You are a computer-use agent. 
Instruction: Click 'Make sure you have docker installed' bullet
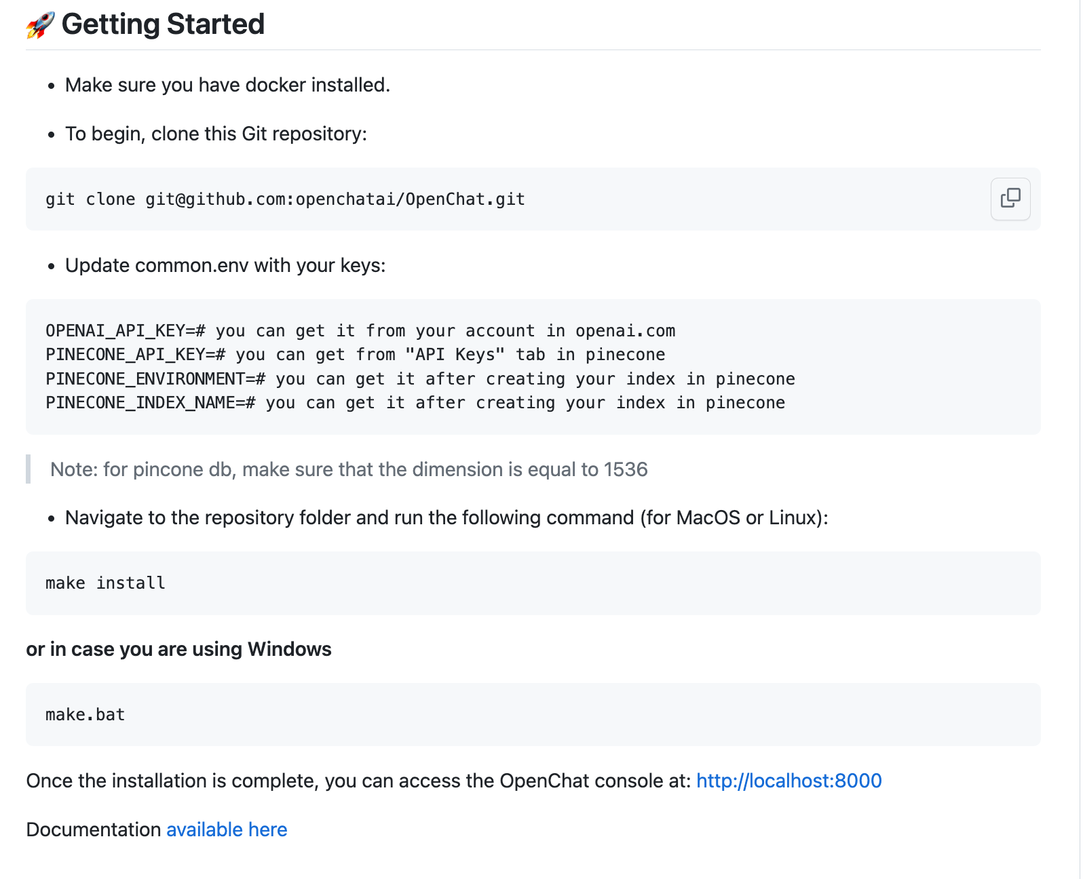tap(227, 85)
